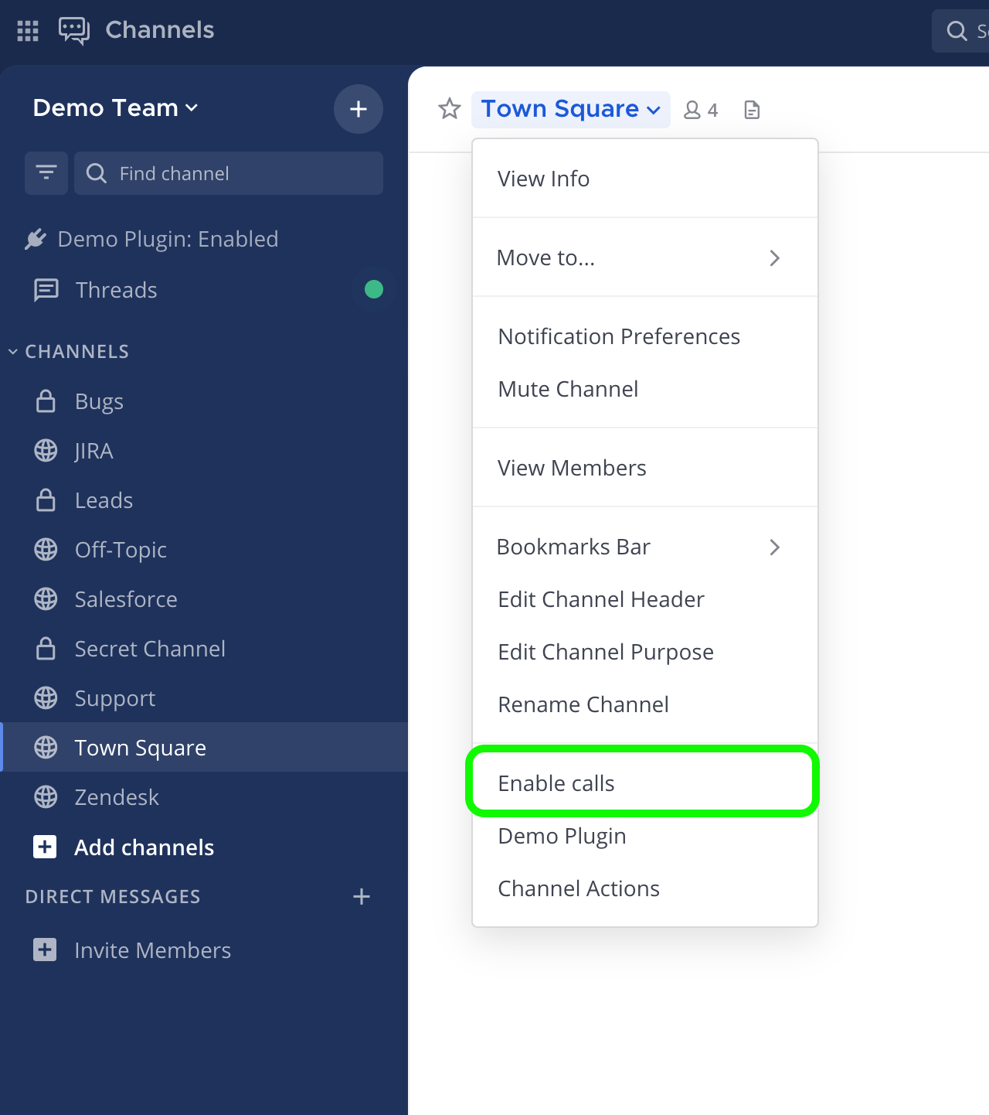Open Notification Preferences menu item
The width and height of the screenshot is (989, 1115).
coord(618,336)
